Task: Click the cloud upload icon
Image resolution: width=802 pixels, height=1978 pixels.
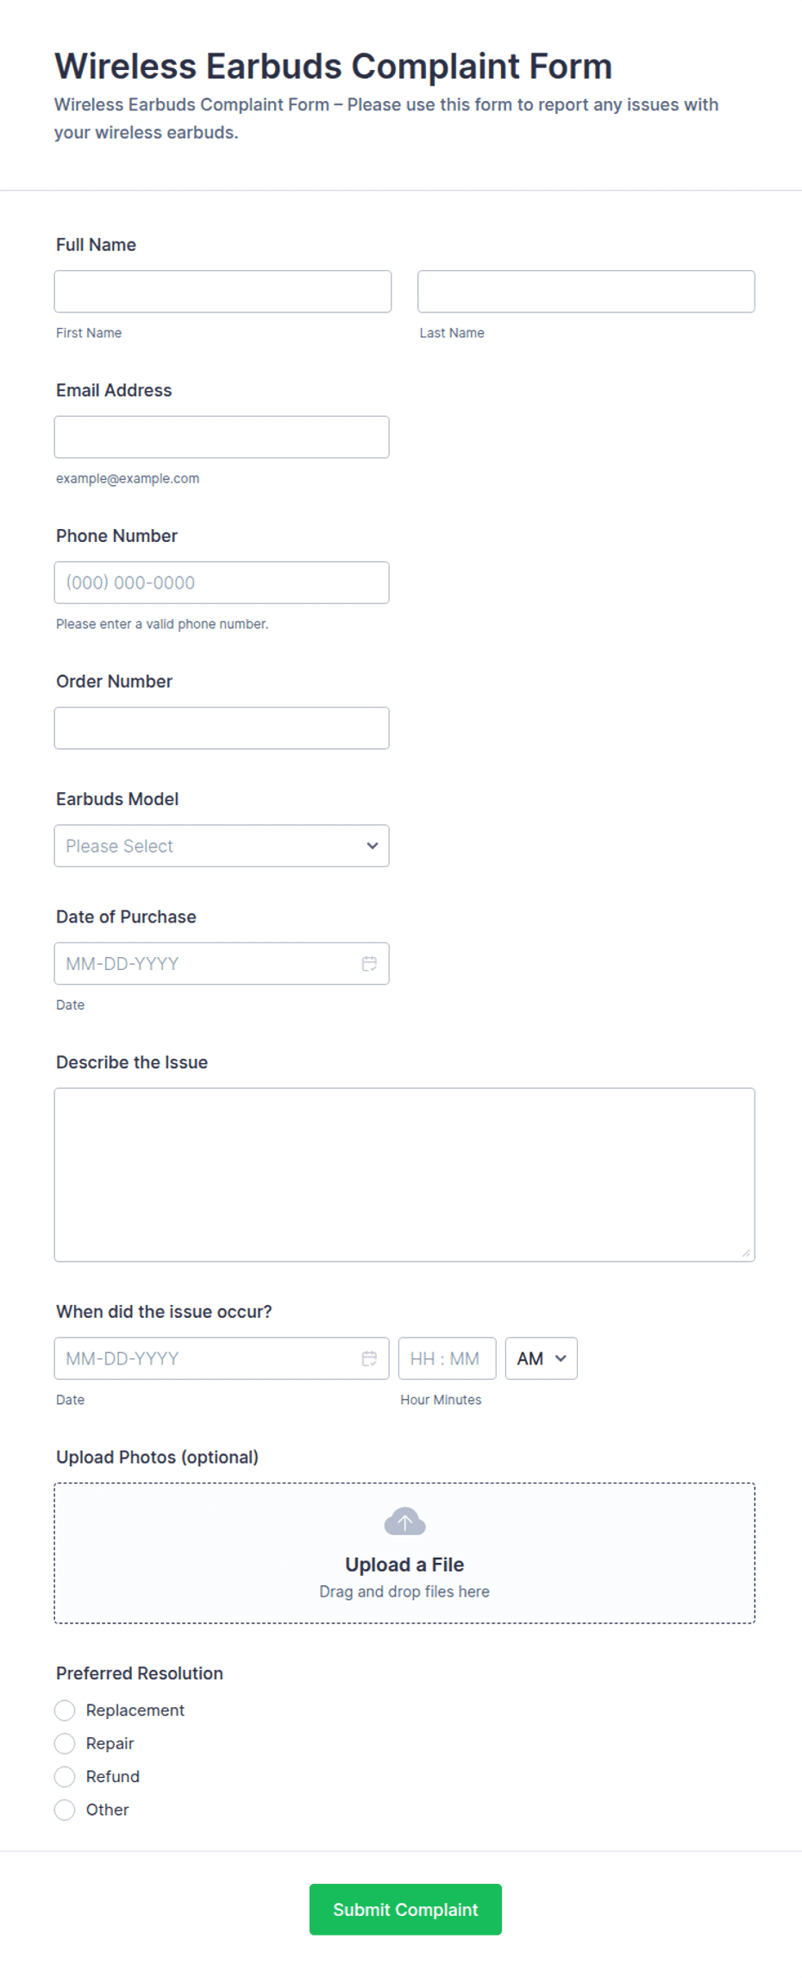Action: coord(404,1521)
